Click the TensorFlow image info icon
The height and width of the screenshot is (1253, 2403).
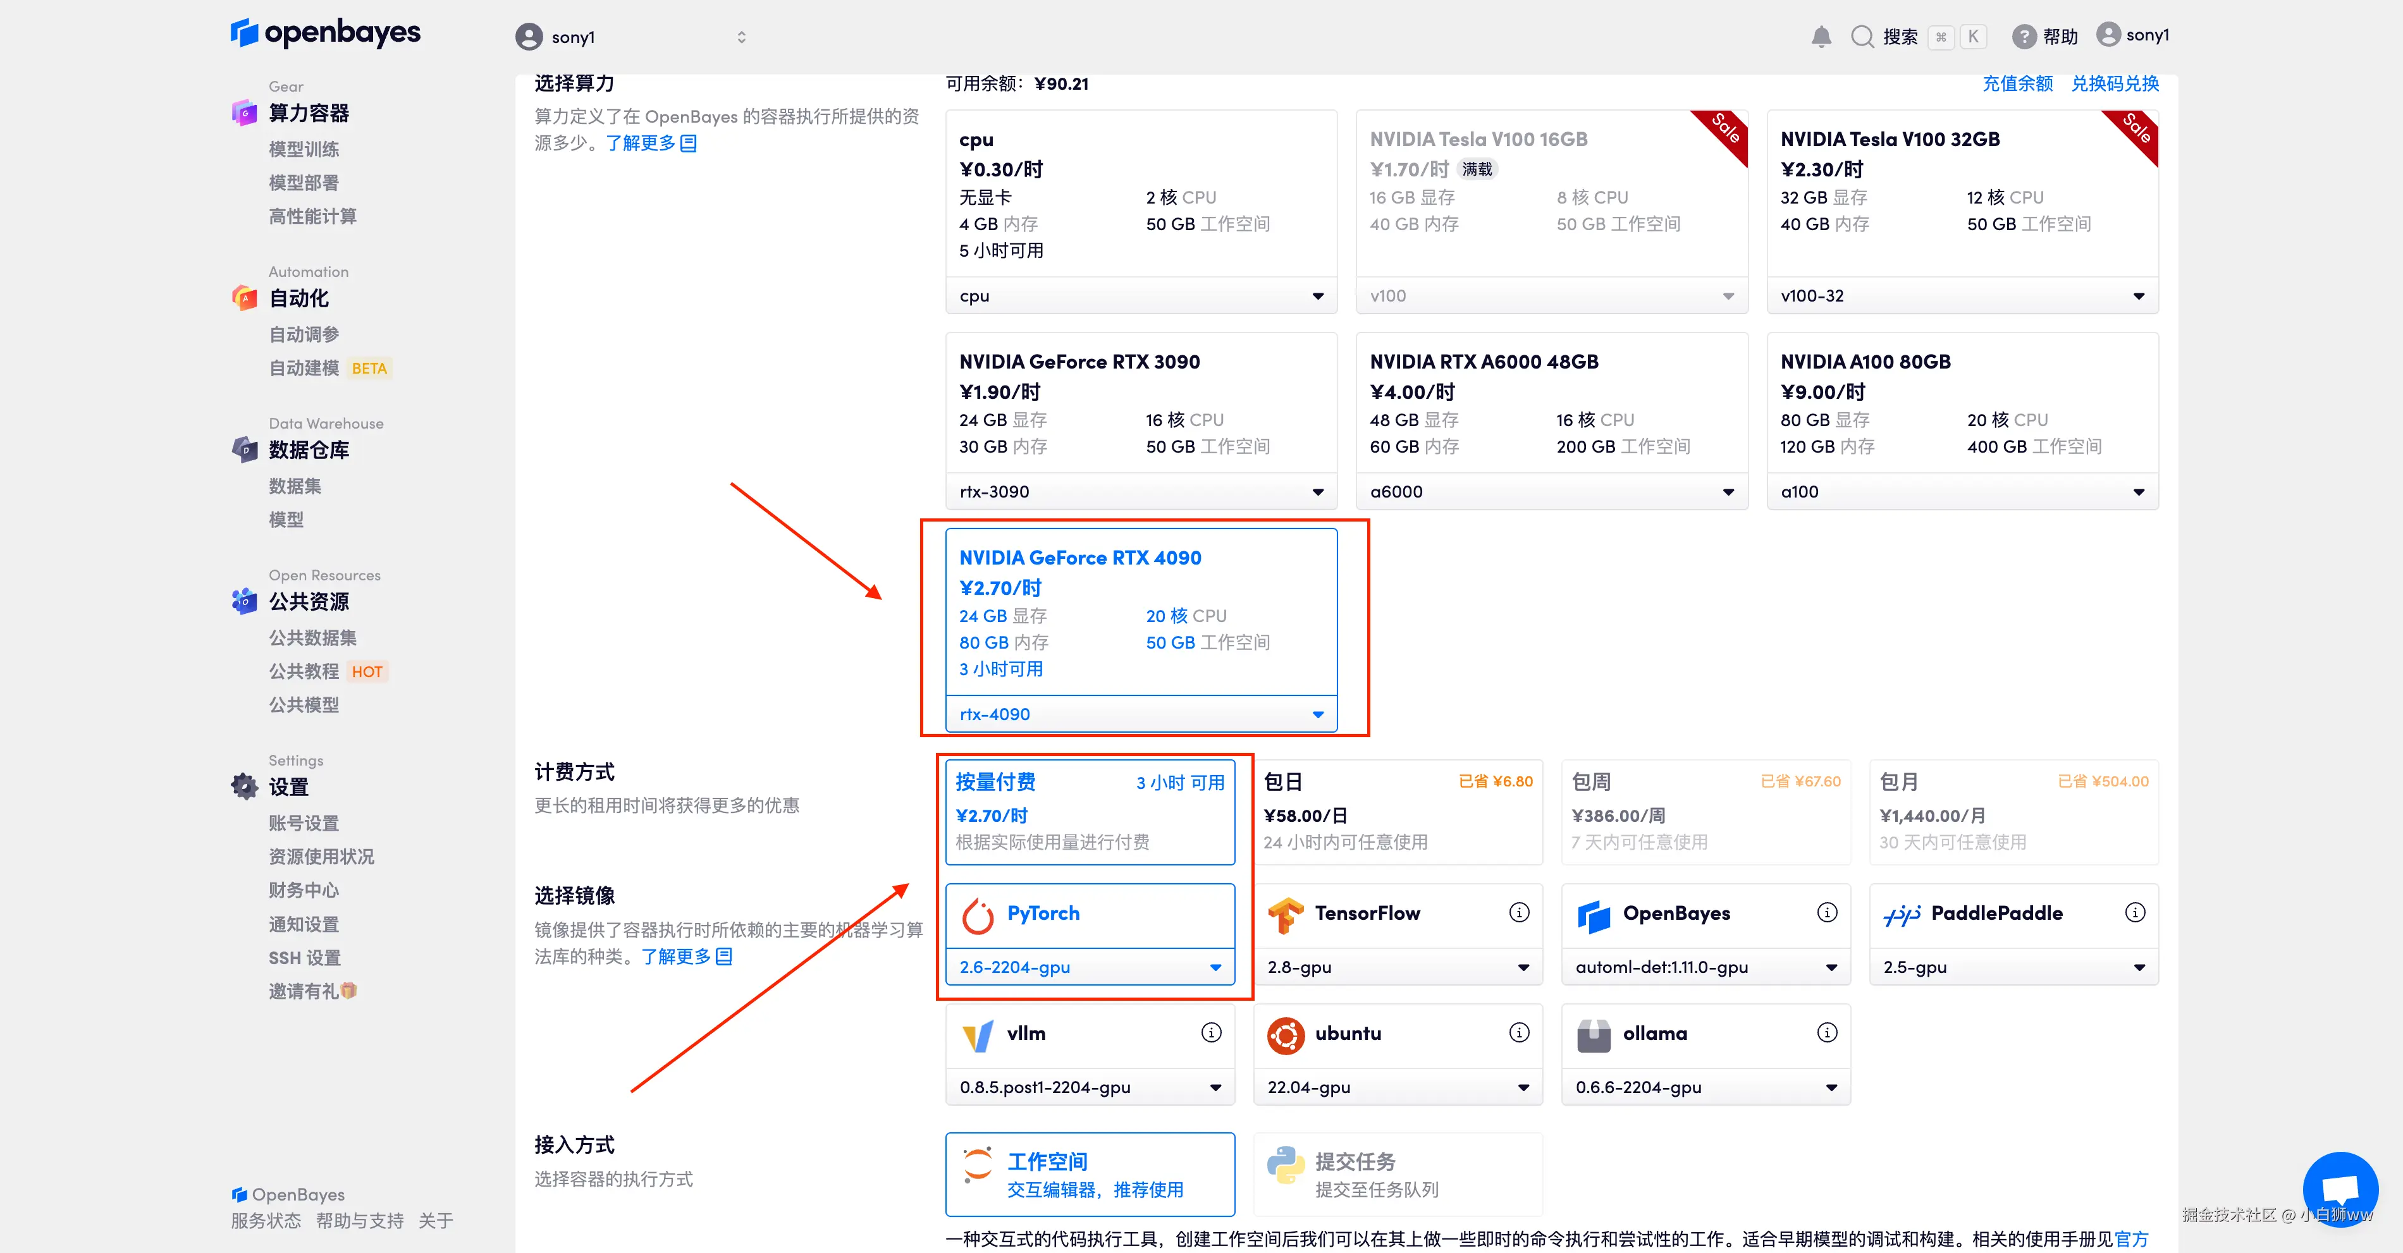1519,913
